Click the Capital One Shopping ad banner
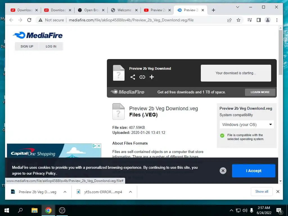288x216 pixels. coord(54,151)
